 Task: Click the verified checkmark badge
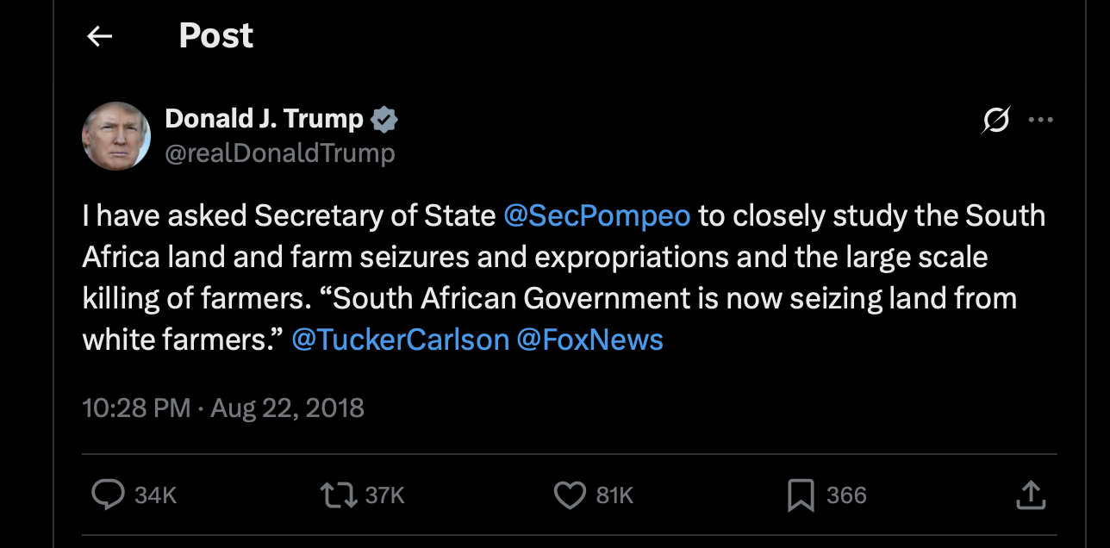(x=384, y=120)
